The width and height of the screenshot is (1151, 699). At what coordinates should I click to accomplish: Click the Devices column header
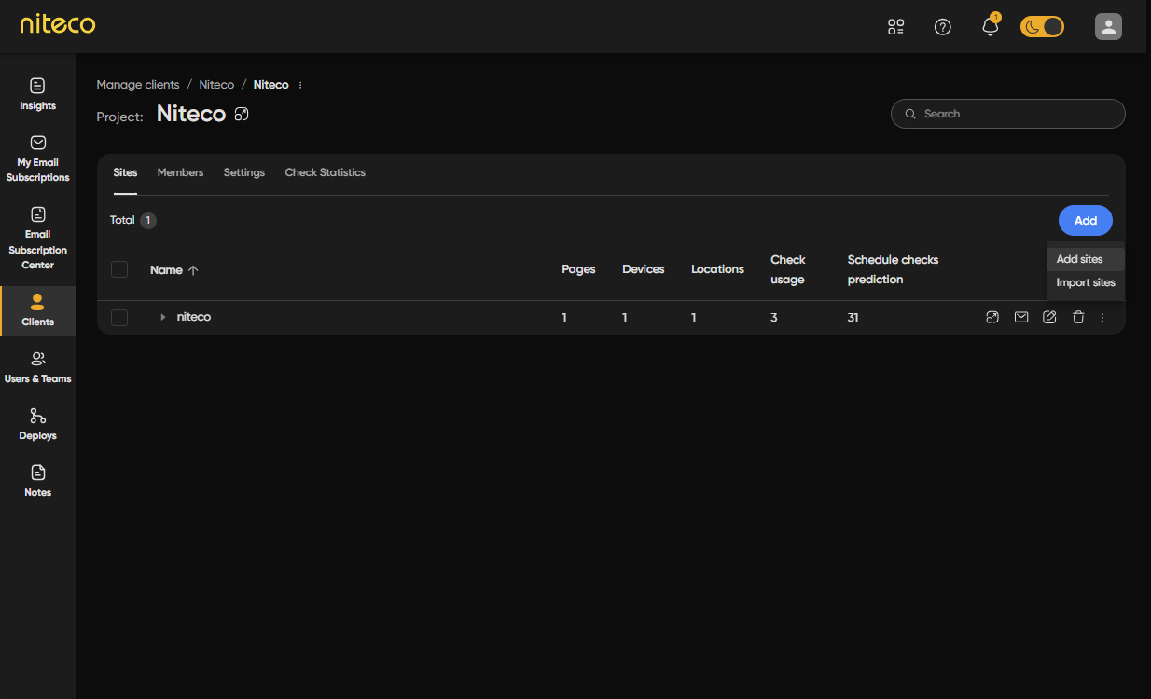(644, 269)
